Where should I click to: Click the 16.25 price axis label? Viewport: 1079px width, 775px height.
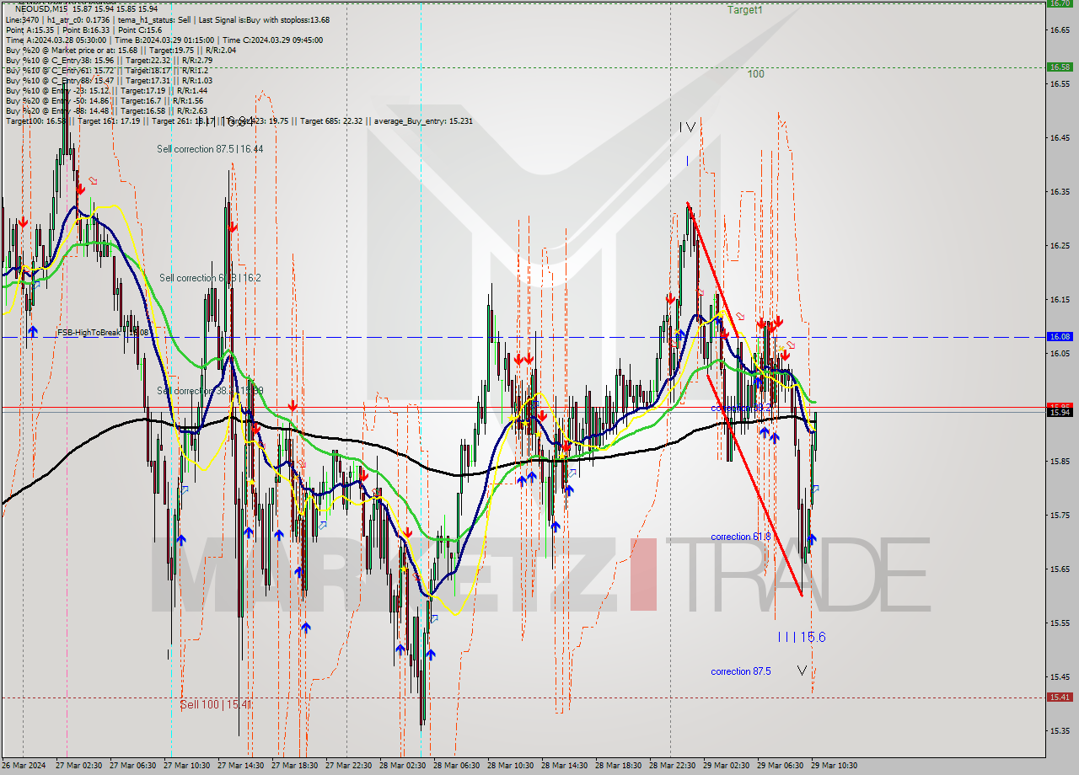[1059, 246]
